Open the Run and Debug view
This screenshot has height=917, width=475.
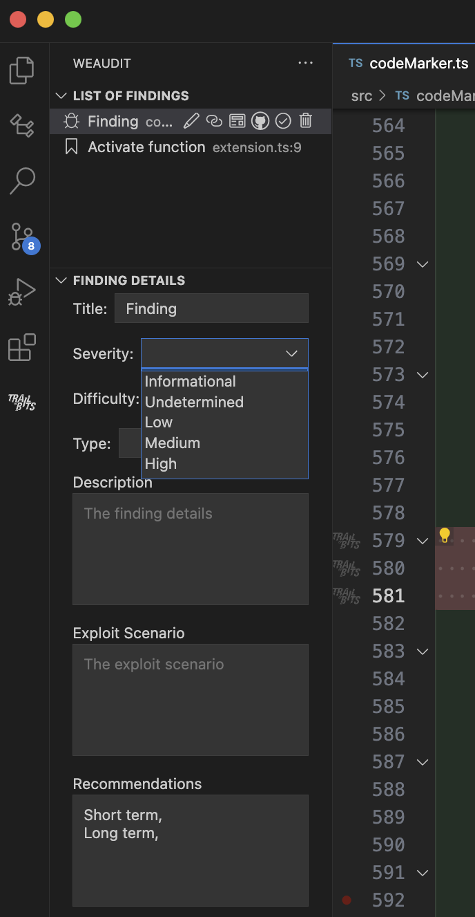[22, 292]
